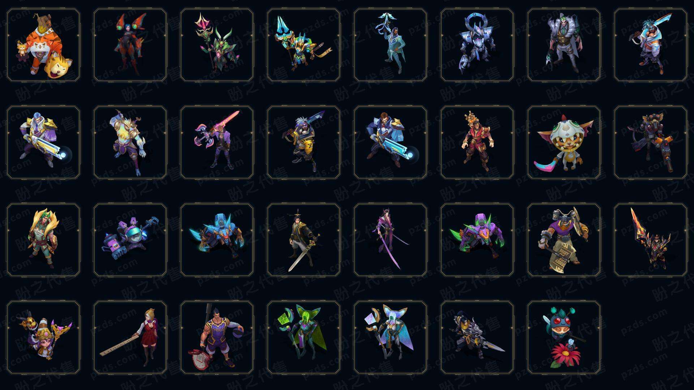Image resolution: width=694 pixels, height=390 pixels.
Task: Open the round robot with wrench skin
Action: [130, 240]
